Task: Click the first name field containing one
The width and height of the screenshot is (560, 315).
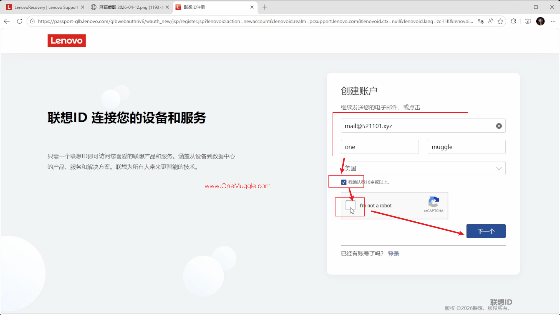Action: (380, 147)
